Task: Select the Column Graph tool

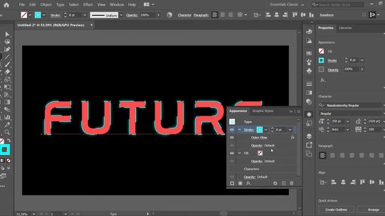Action: 7,118
